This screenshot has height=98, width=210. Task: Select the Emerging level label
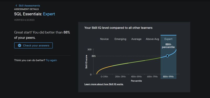pyautogui.click(x=120, y=39)
